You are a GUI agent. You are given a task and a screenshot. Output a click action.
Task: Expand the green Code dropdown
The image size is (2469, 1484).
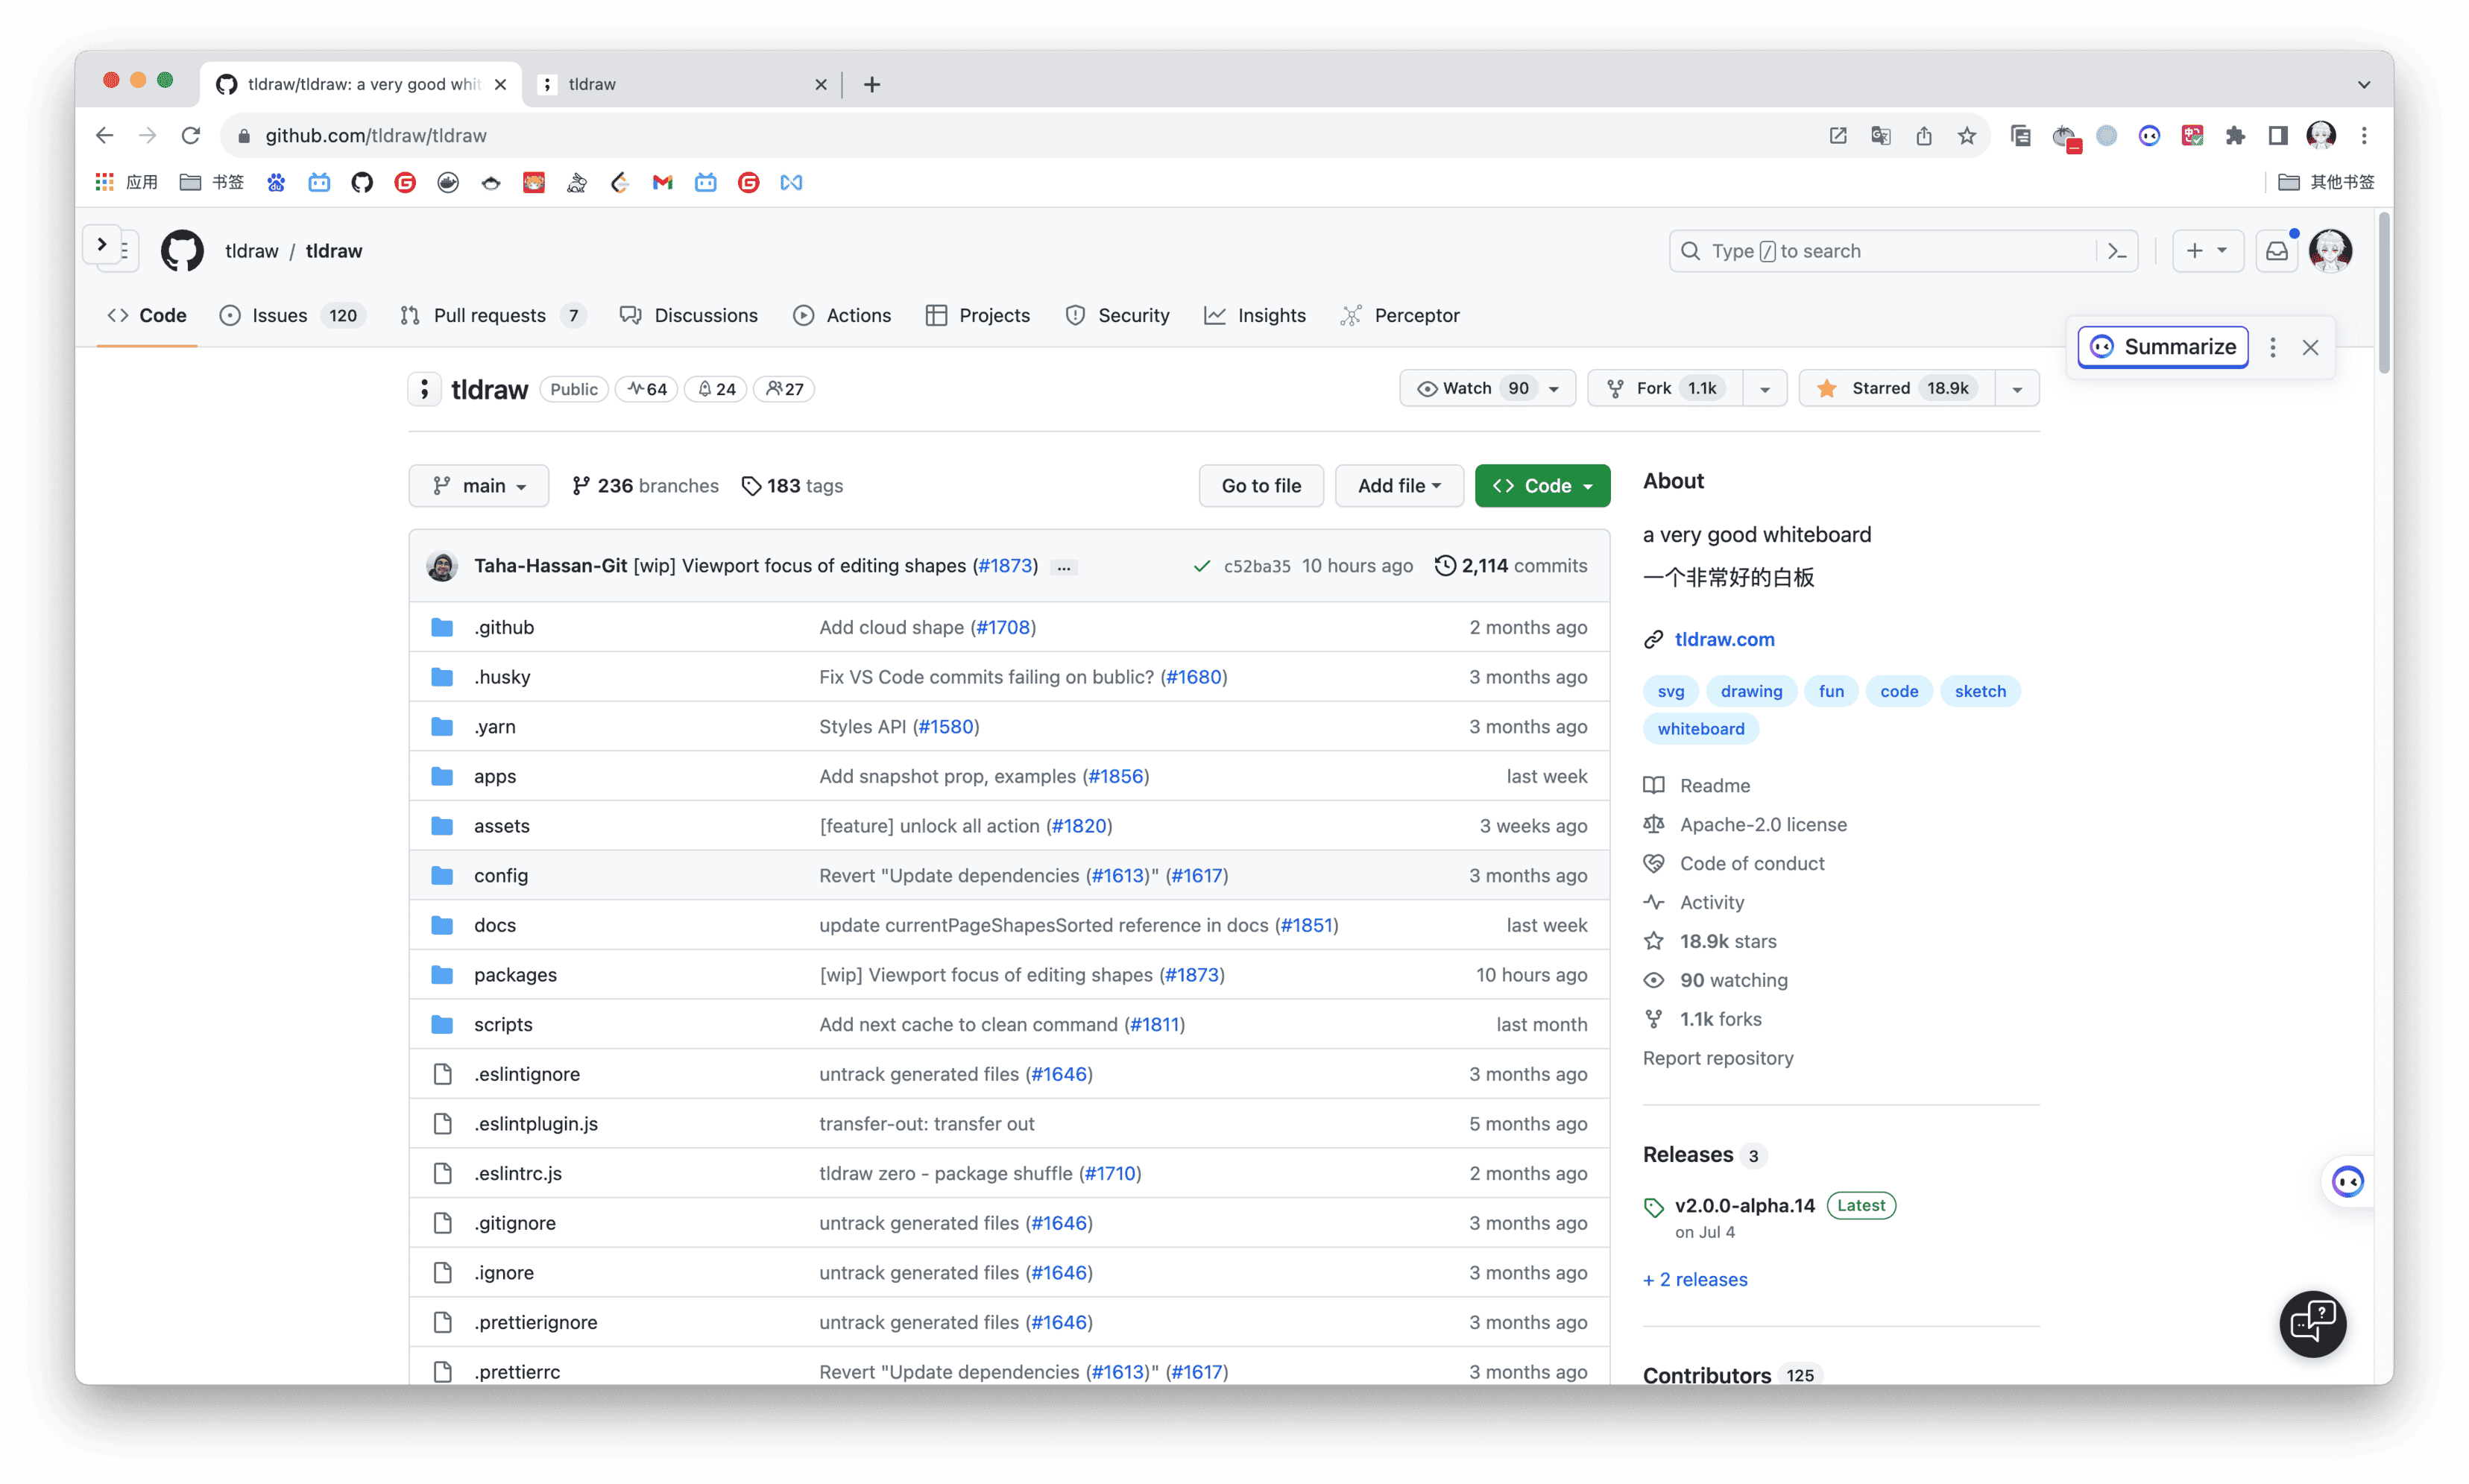click(1541, 486)
